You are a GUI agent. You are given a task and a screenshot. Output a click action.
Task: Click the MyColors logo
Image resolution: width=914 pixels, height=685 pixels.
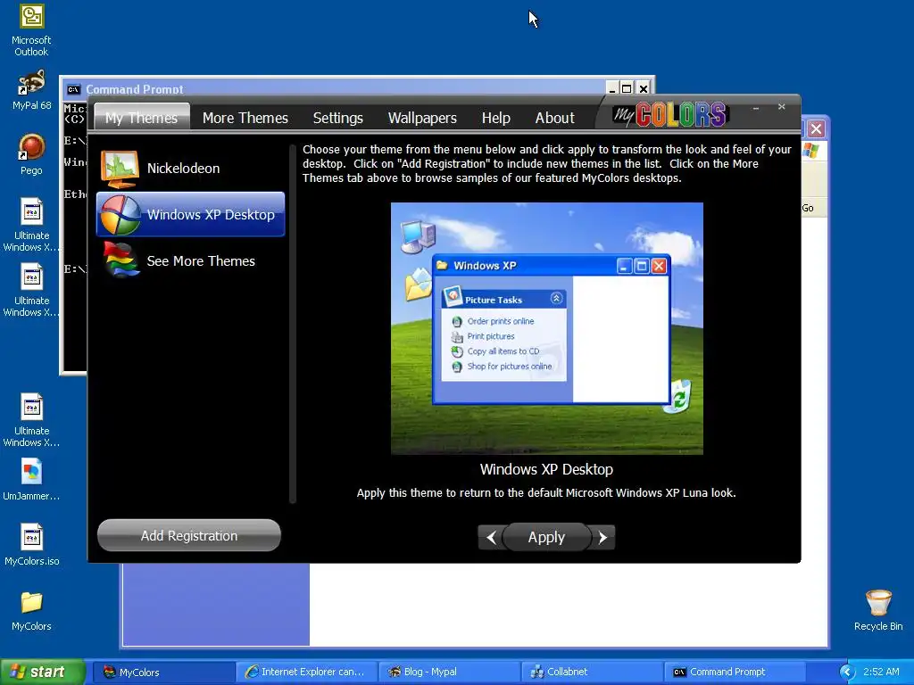click(x=669, y=114)
